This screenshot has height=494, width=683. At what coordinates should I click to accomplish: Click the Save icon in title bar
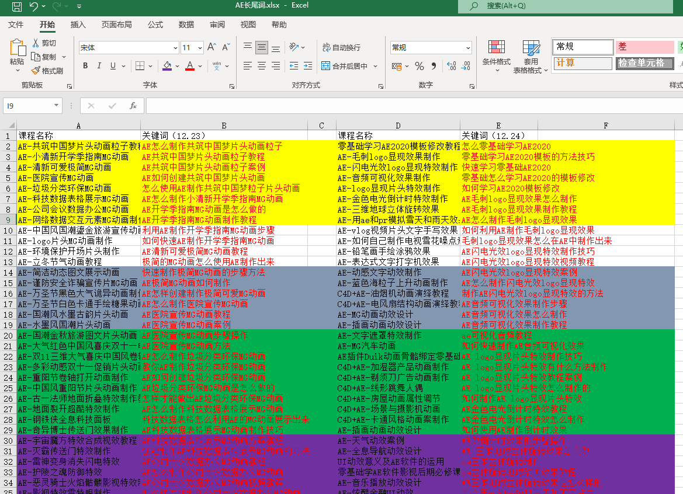click(x=16, y=6)
